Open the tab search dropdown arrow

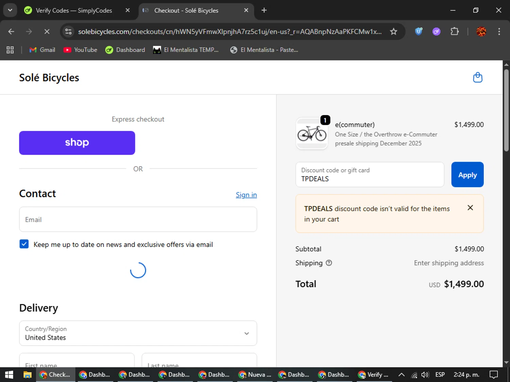tap(10, 10)
